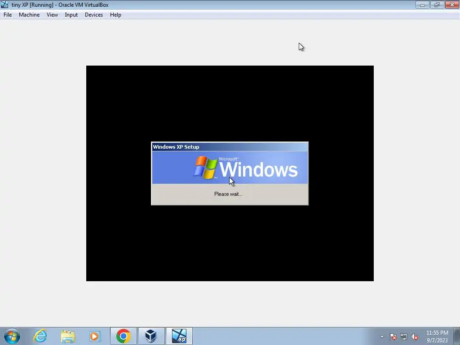The image size is (460, 345).
Task: Open the Devices menu
Action: 94,15
